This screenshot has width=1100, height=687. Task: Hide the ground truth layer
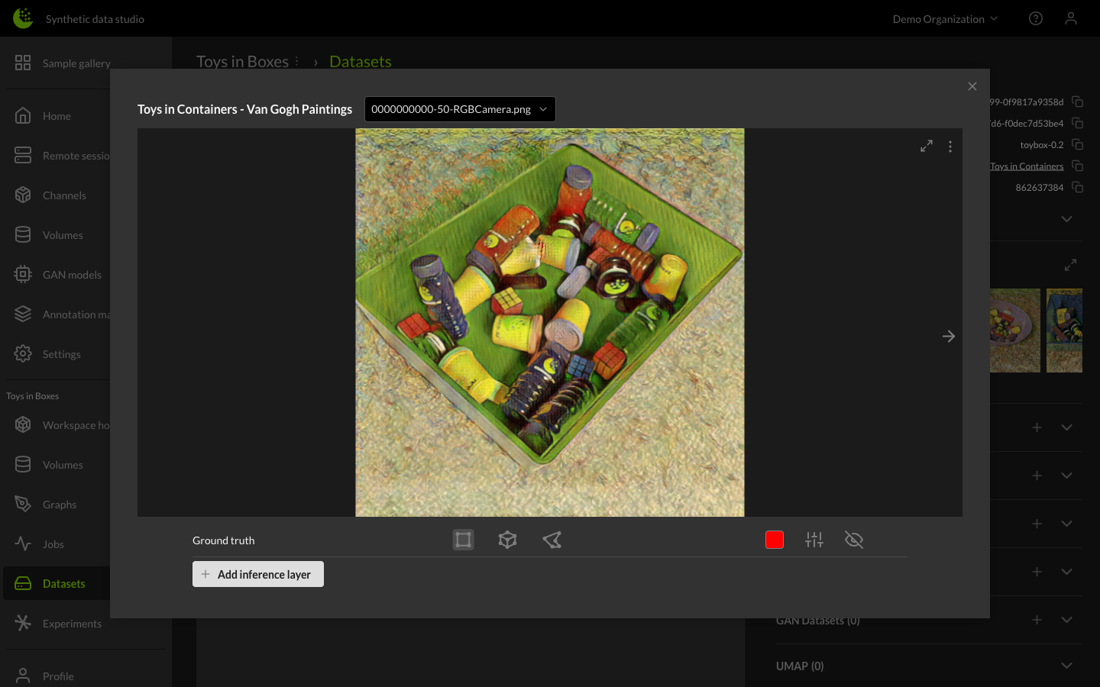point(854,540)
